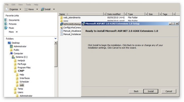Click '08/09/2010 14:42' date of web_atendimento
The width and height of the screenshot is (184, 102).
116,18
